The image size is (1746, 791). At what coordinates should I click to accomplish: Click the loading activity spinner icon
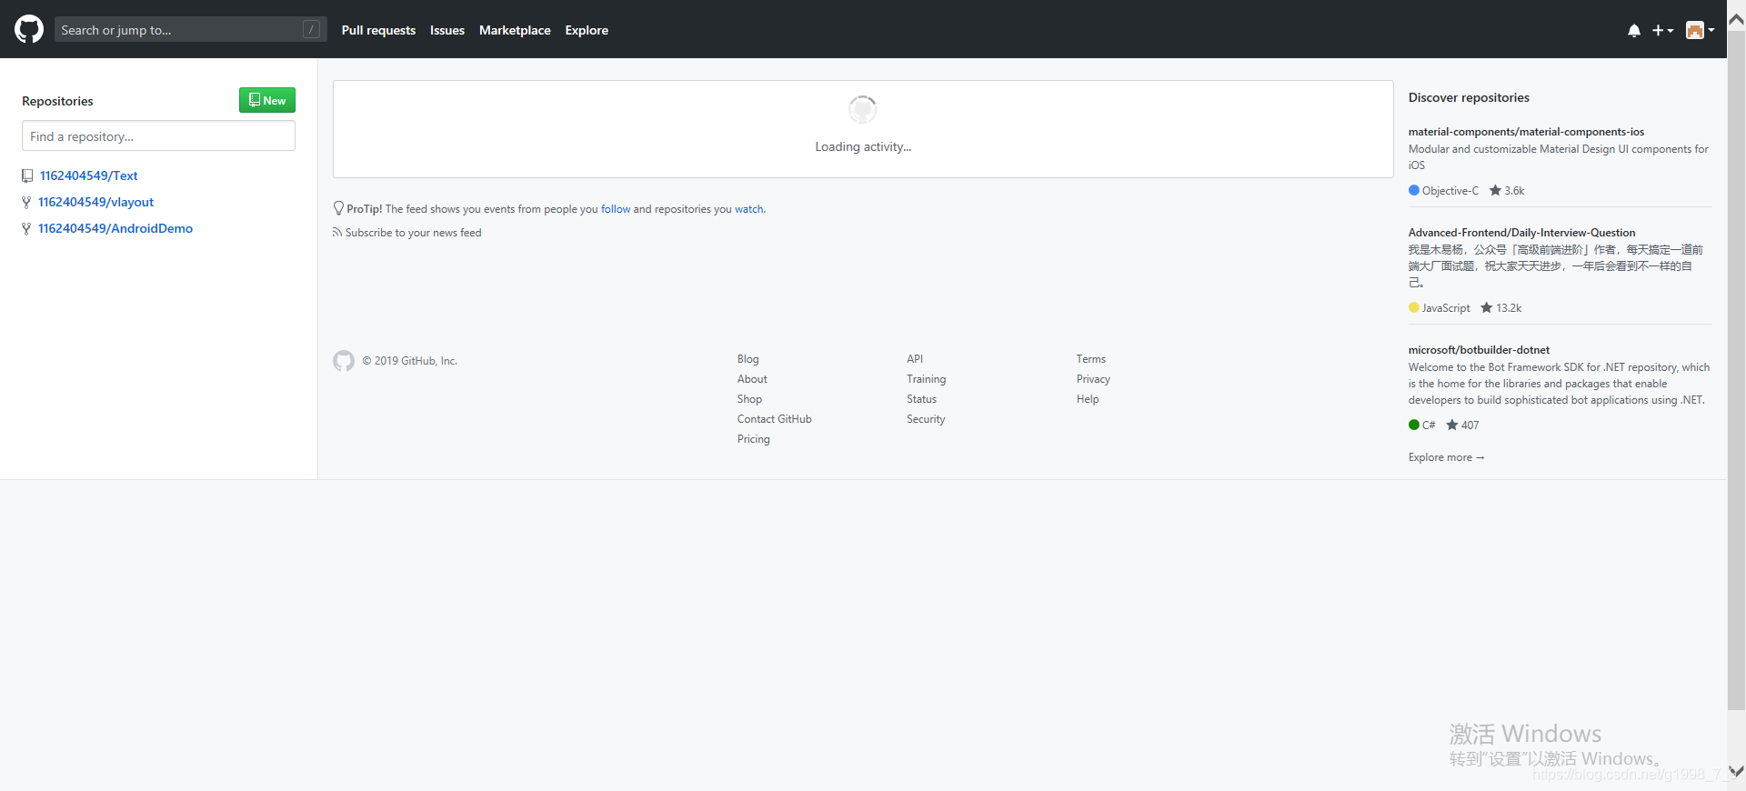tap(863, 109)
